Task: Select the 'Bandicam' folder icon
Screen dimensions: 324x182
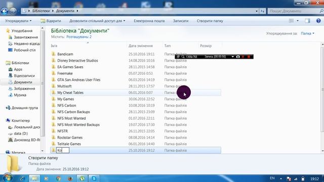Action: pyautogui.click(x=54, y=54)
